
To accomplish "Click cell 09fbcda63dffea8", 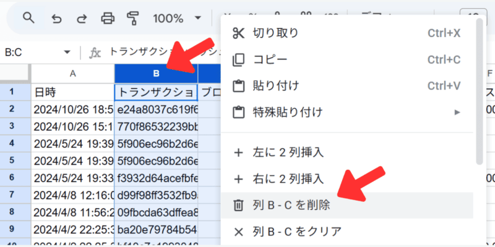I will pos(157,211).
